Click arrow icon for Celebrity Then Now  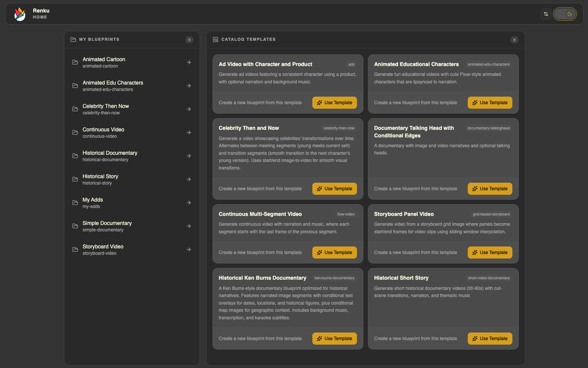pyautogui.click(x=188, y=109)
